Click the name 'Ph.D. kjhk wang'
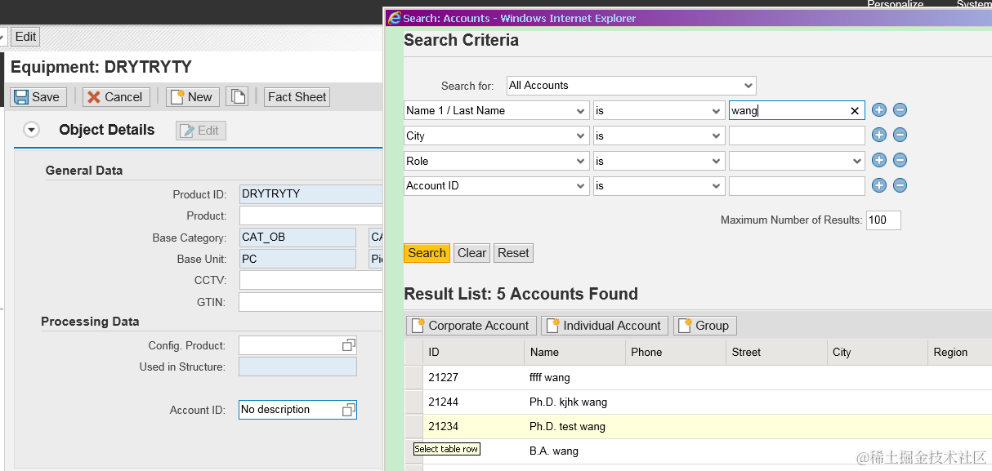992x471 pixels. [x=569, y=402]
